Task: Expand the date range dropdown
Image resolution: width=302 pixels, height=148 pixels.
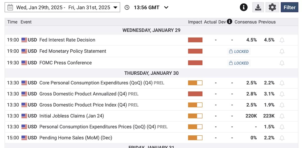Action: pos(116,7)
